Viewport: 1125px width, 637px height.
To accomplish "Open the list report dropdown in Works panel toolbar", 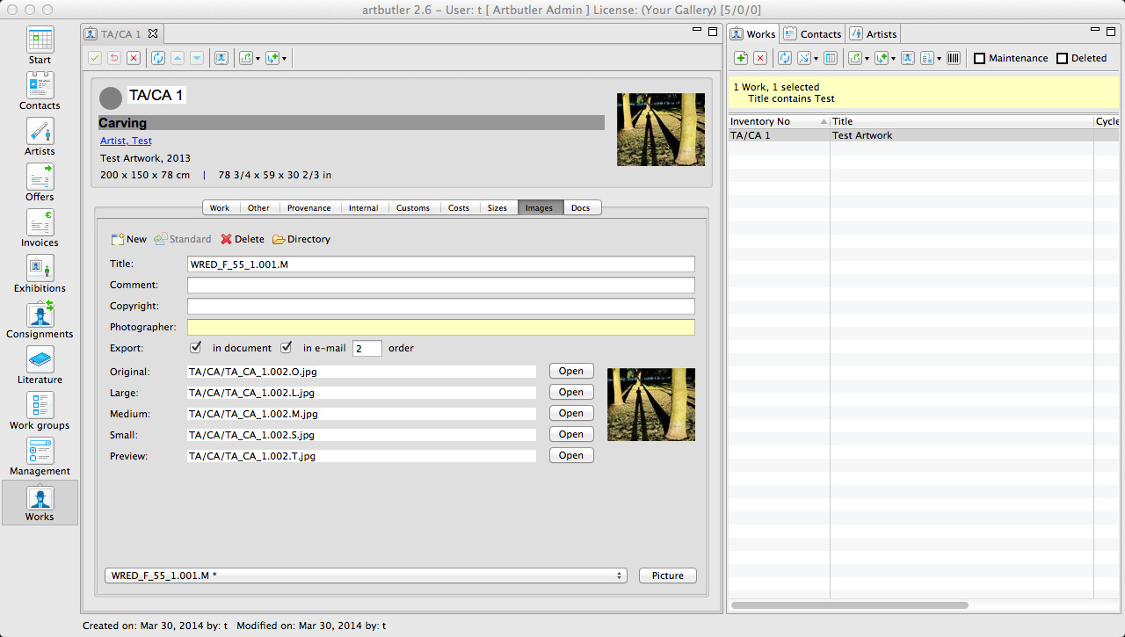I will point(939,59).
